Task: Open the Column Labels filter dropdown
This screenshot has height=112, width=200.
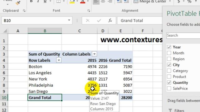Action: [94, 54]
